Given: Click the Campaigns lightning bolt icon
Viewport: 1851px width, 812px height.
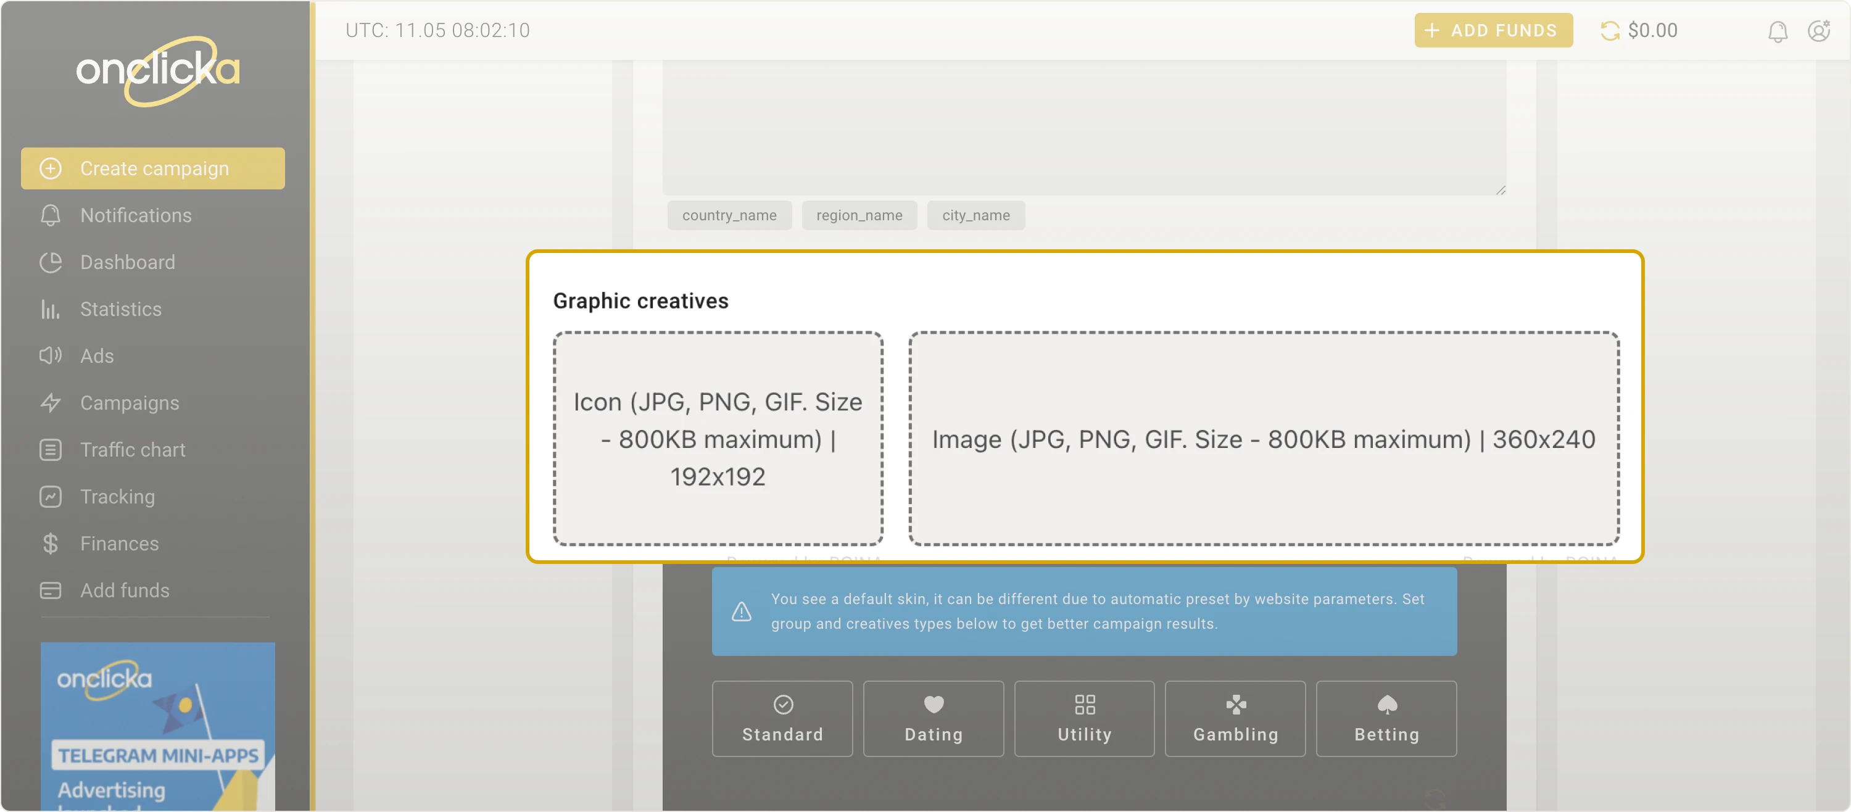Looking at the screenshot, I should pyautogui.click(x=49, y=402).
